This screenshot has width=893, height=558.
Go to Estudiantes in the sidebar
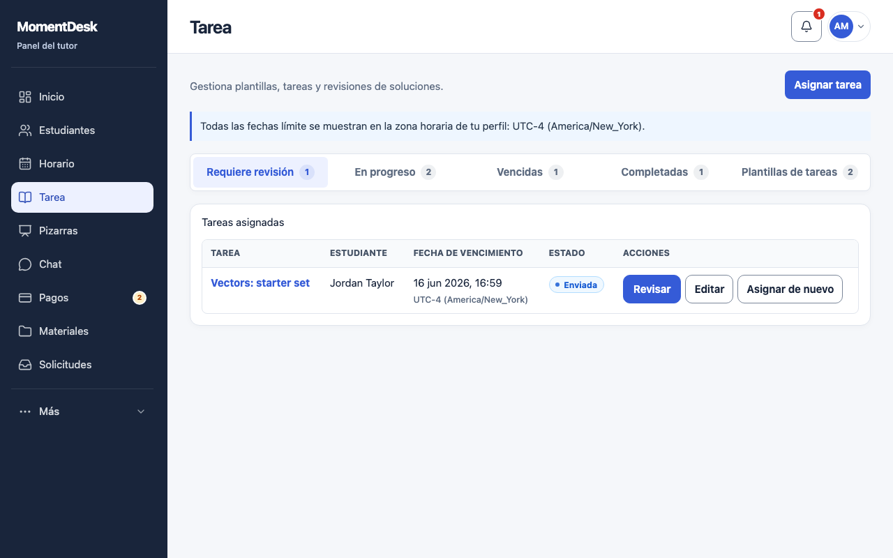(x=82, y=130)
